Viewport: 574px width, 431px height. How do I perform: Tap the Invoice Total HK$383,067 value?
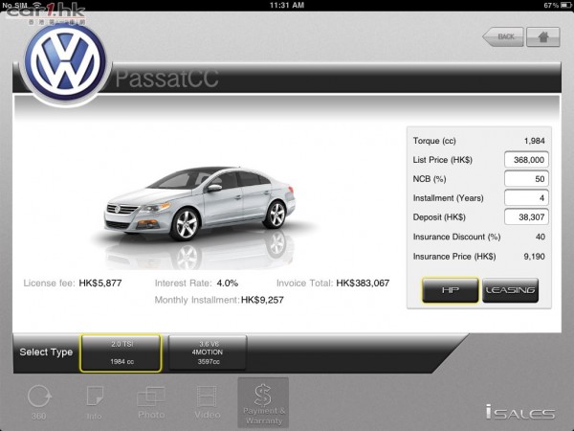363,283
